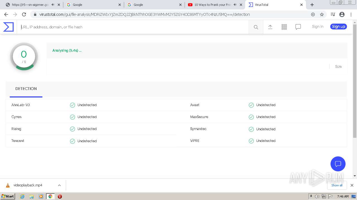Click the Symantec engine name
This screenshot has height=200, width=357.
pos(198,129)
